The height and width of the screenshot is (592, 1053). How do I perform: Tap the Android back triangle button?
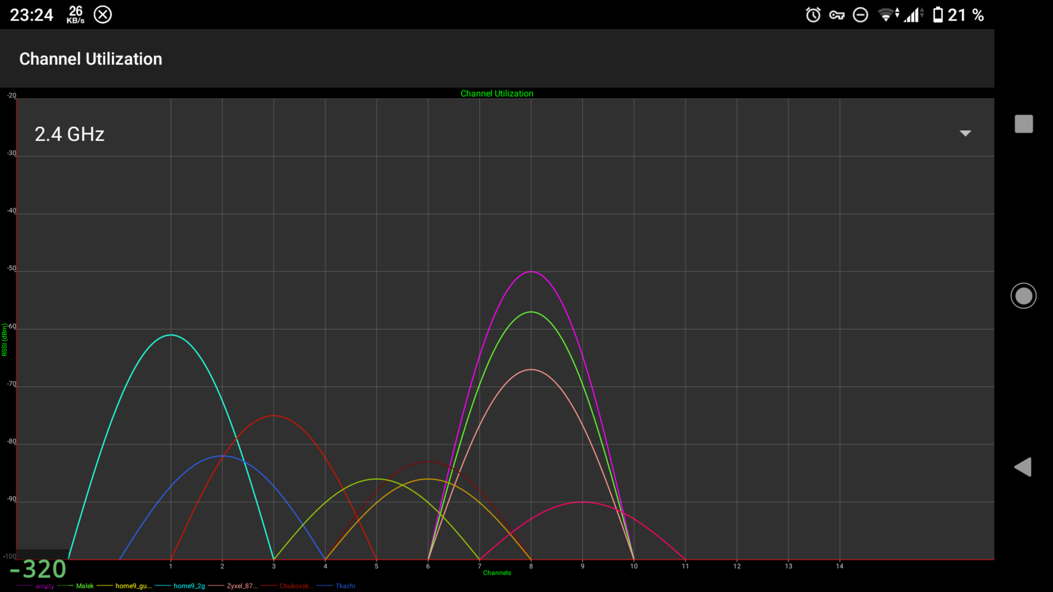1023,467
